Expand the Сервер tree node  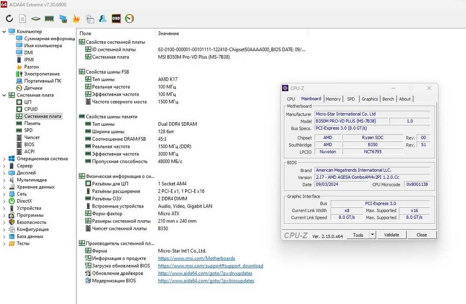(x=4, y=166)
